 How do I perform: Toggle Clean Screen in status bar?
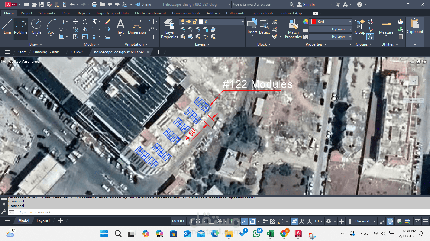pos(417,221)
